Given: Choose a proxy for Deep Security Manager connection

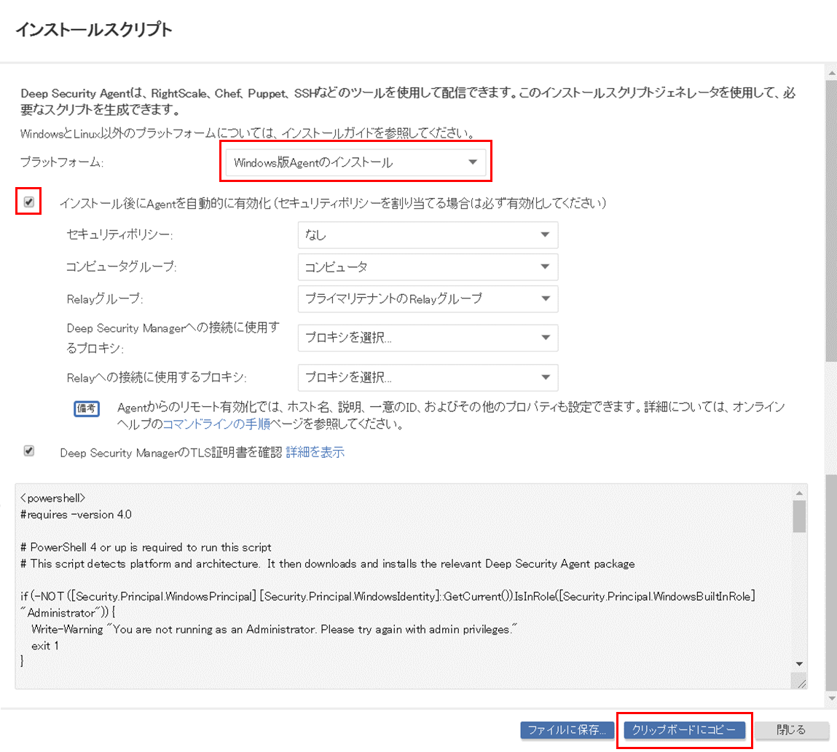Looking at the screenshot, I should click(x=427, y=338).
